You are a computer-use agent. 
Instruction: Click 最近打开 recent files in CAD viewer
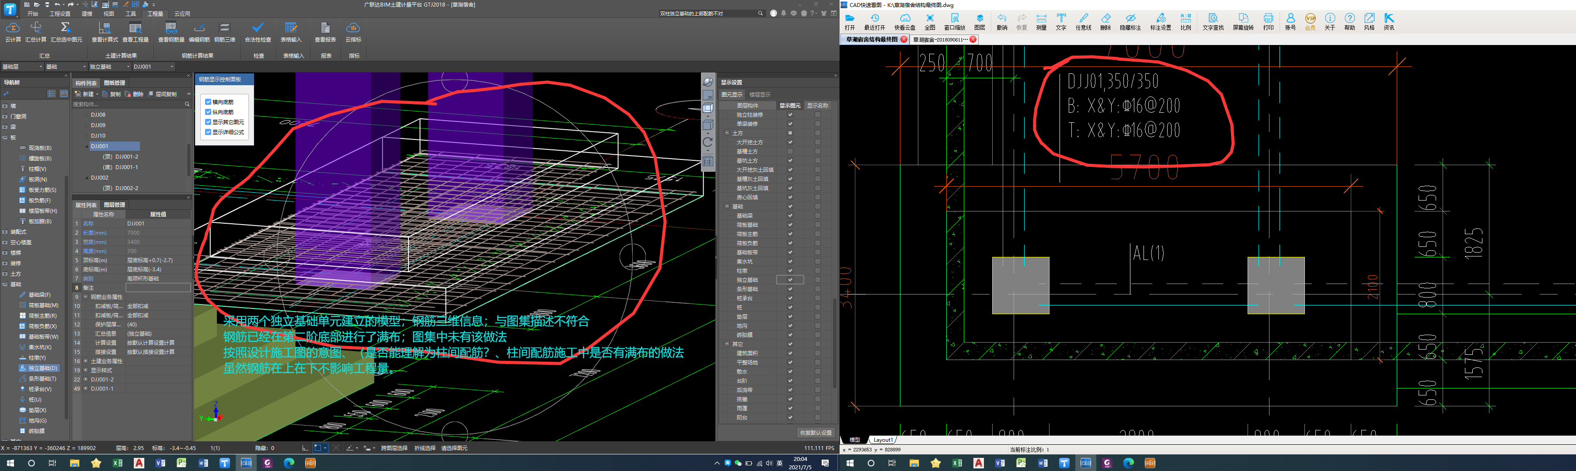click(x=874, y=22)
